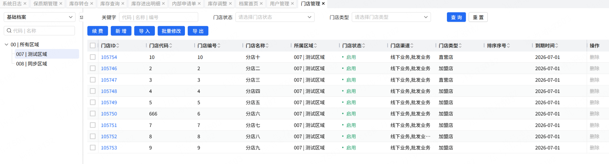The height and width of the screenshot is (164, 609).
Task: Click the sort icon on 门店ID column
Action: (118, 46)
